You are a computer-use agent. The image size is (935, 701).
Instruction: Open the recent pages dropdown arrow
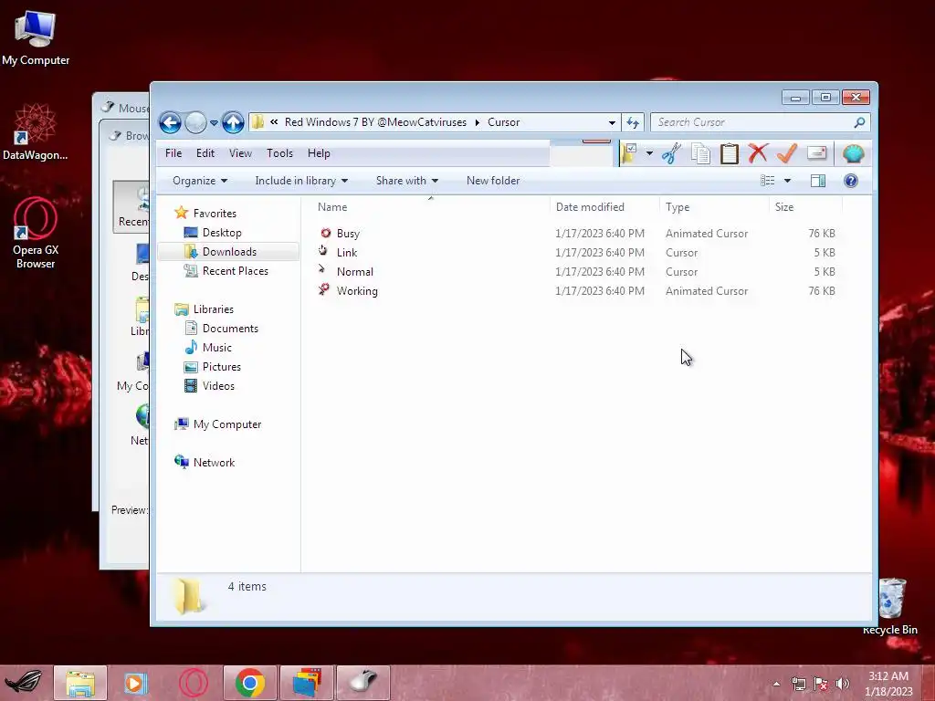point(214,123)
